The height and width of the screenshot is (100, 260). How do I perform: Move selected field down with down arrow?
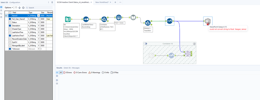20,8
